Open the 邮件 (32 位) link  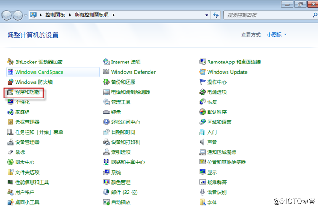tap(124, 192)
